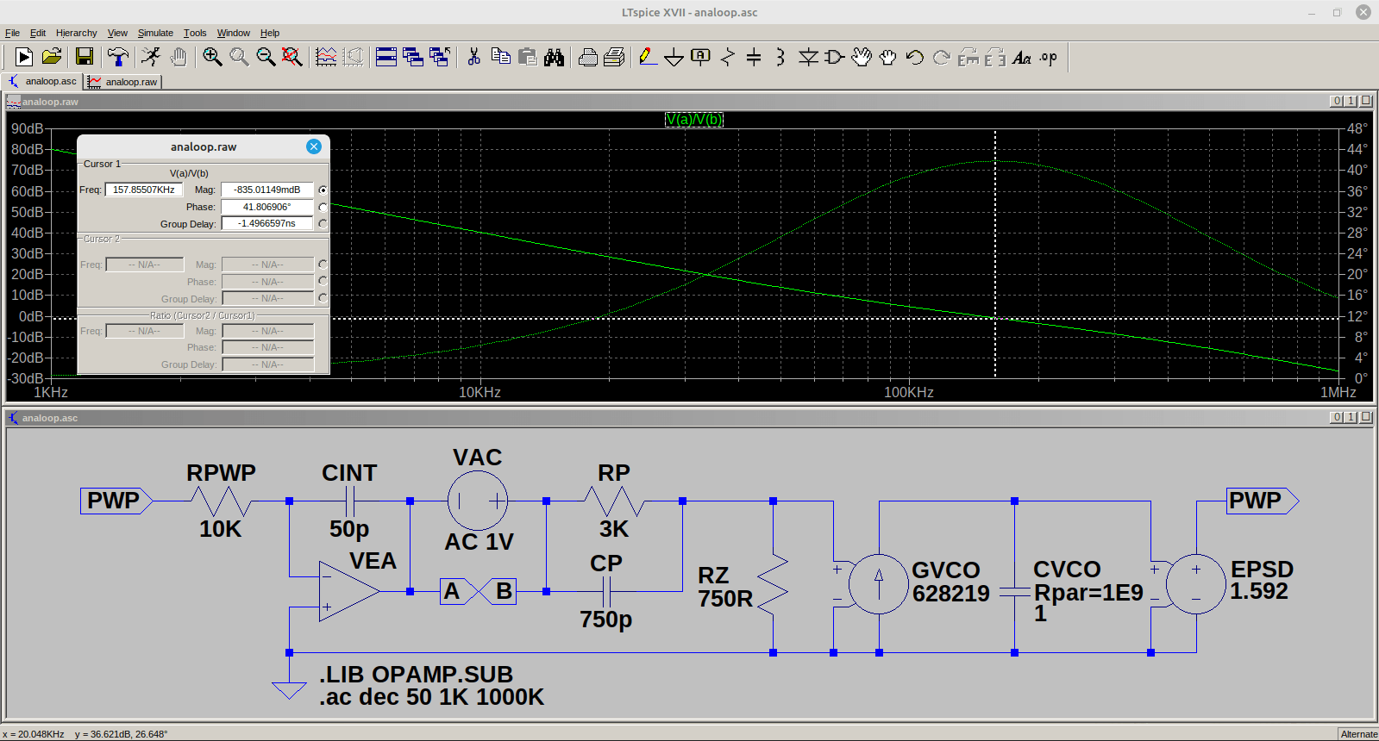Viewport: 1379px width, 741px height.
Task: Open the Component gate icon
Action: coord(835,57)
